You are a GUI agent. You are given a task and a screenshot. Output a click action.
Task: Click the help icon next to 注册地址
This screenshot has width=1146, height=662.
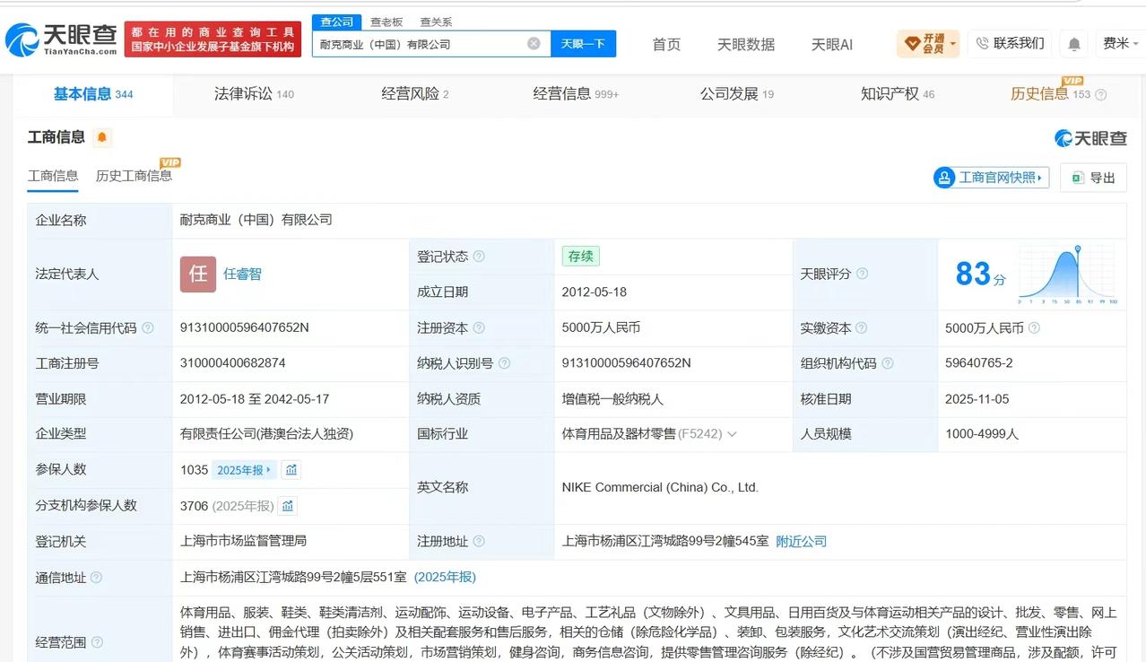479,542
